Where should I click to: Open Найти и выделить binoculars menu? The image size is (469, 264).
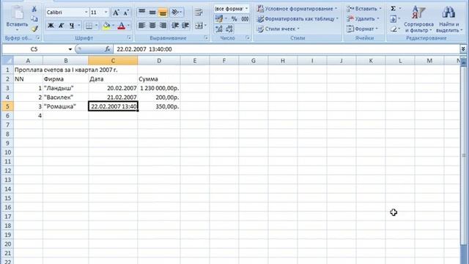[449, 19]
